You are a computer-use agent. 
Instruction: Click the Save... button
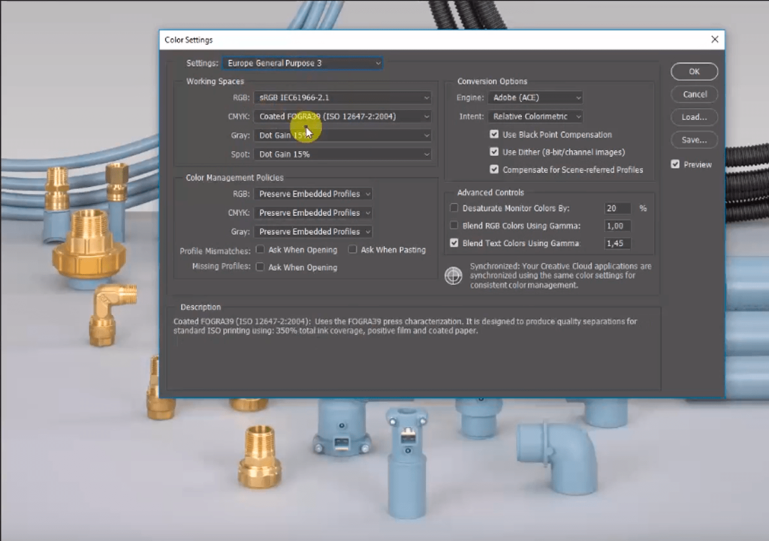tap(694, 140)
